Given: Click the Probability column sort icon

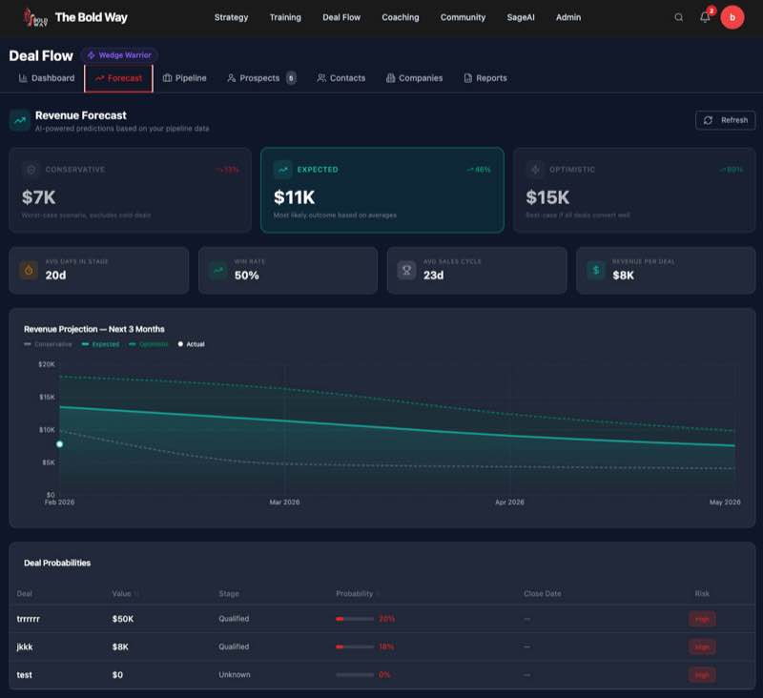Looking at the screenshot, I should pyautogui.click(x=378, y=593).
